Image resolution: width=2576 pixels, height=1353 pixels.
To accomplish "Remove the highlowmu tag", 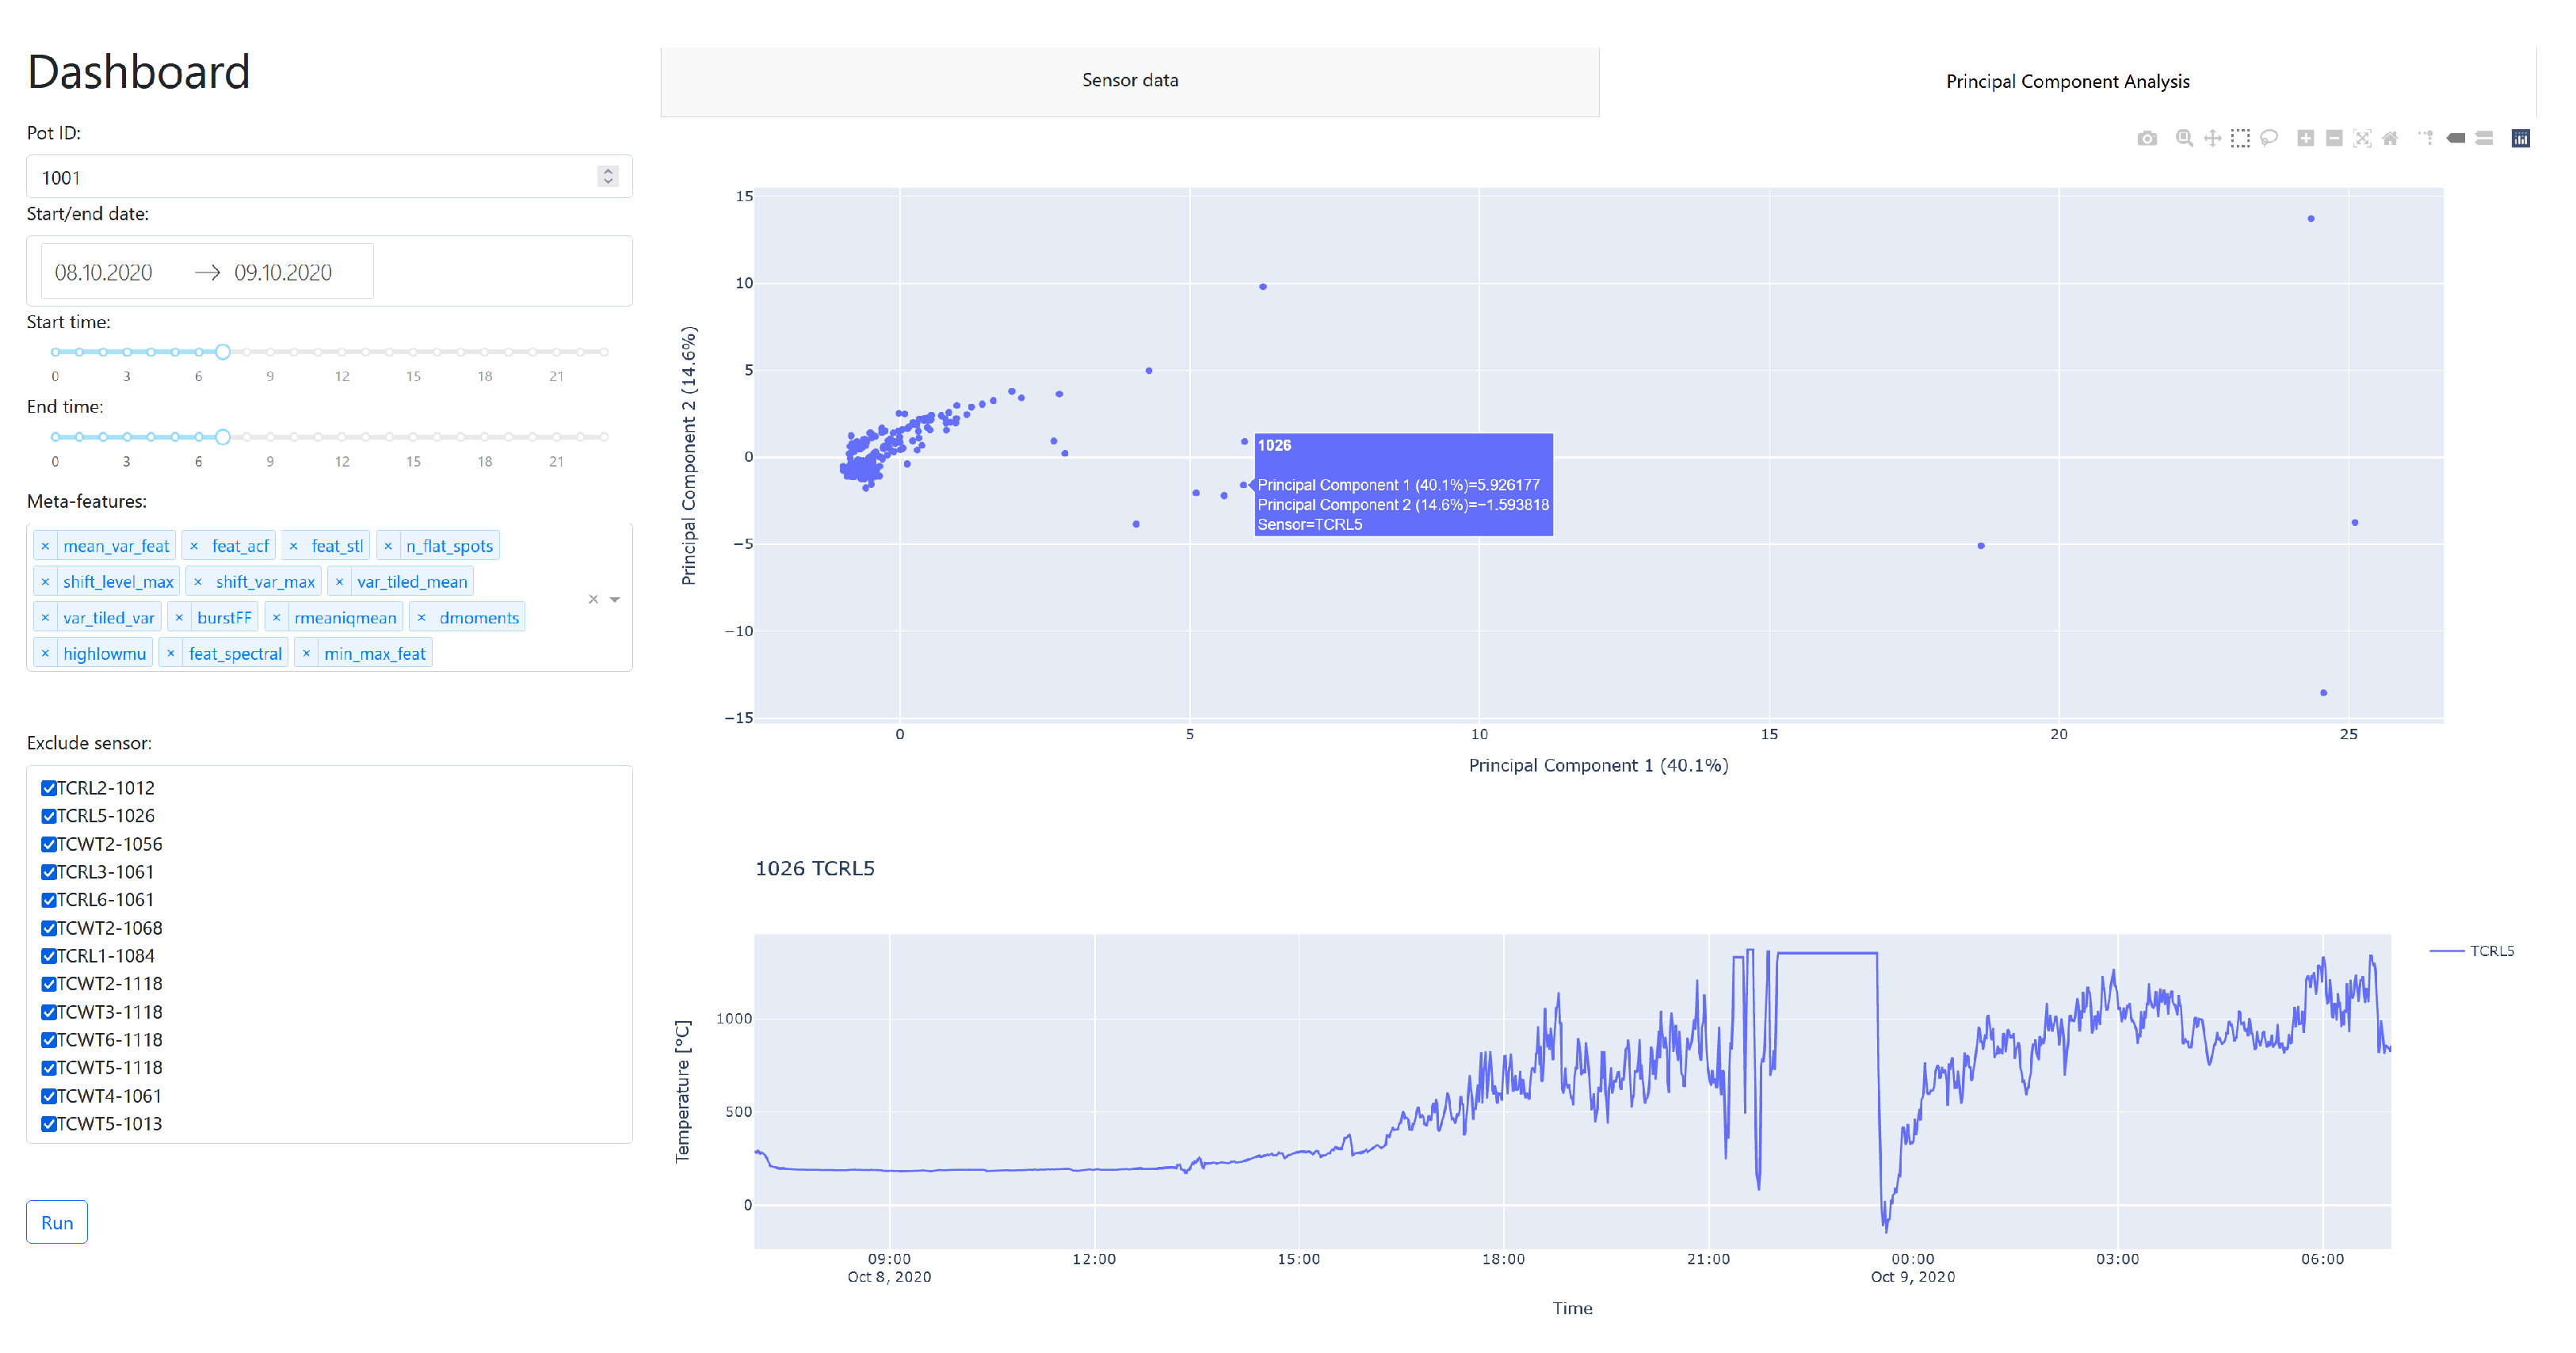I will 45,654.
